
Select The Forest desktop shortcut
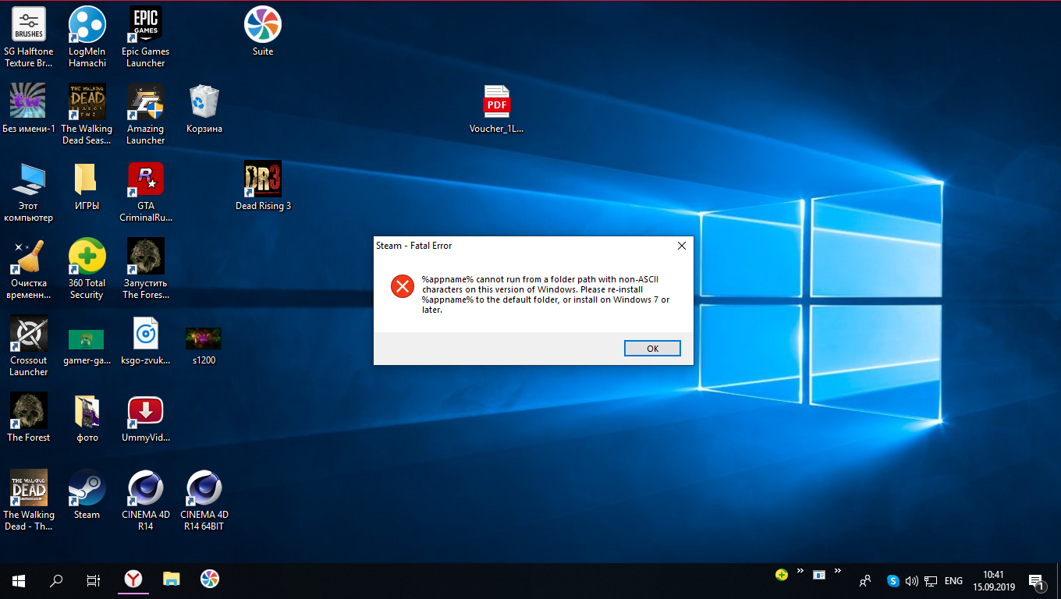[29, 417]
